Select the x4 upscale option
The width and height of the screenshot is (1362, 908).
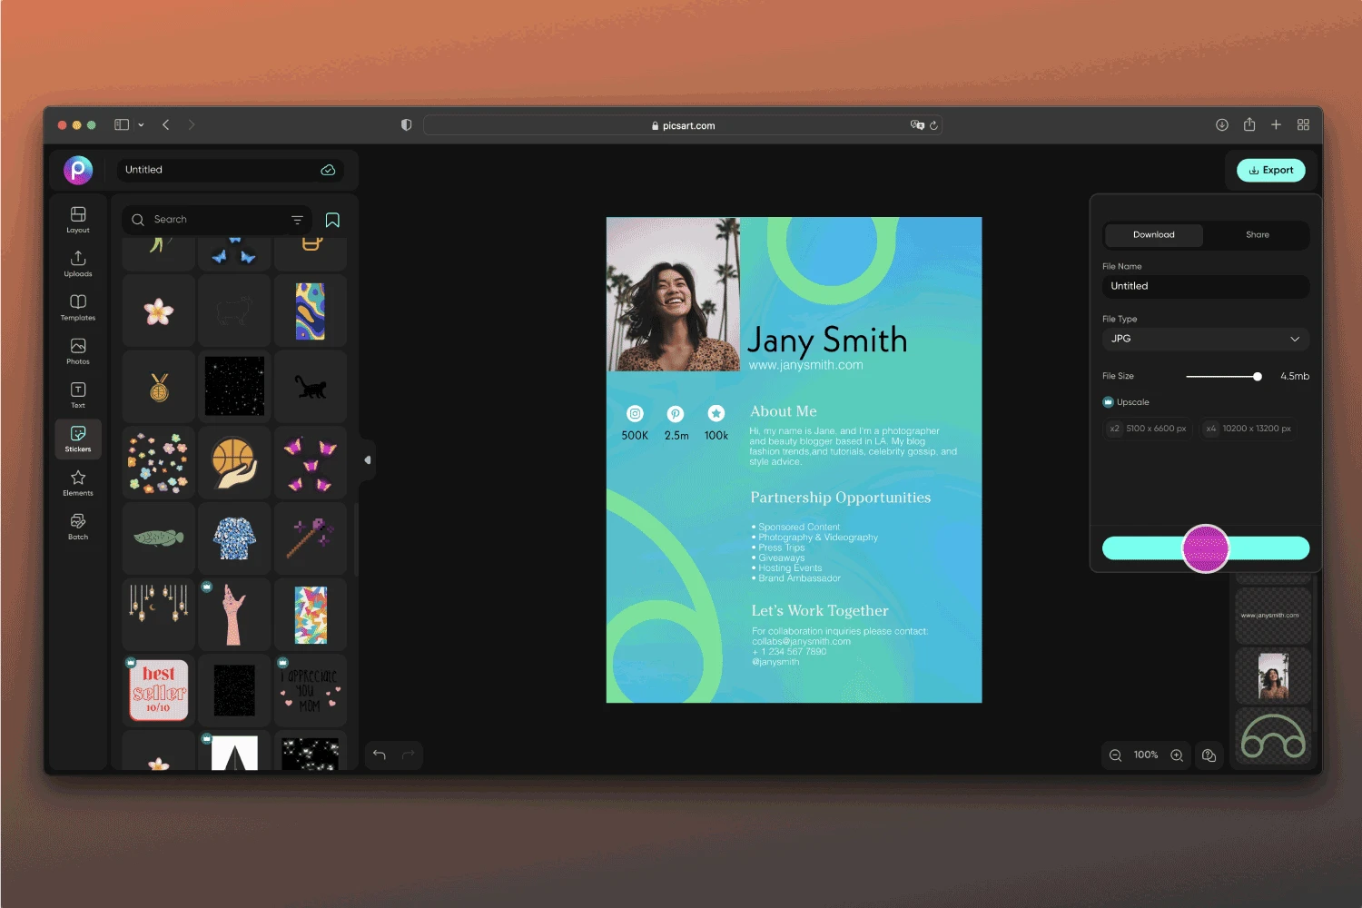click(1249, 428)
